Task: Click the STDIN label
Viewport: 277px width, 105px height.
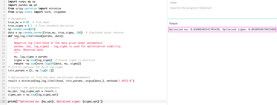Action: point(173,3)
